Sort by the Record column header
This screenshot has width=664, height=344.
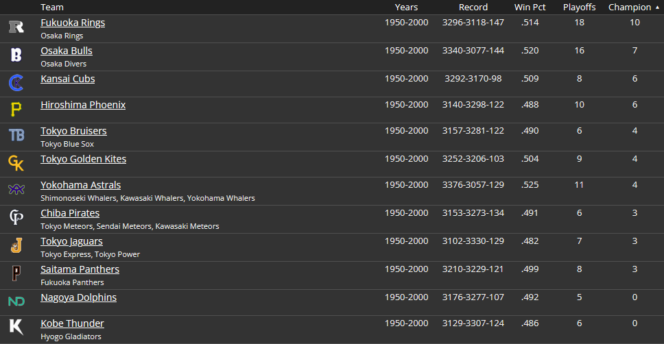[473, 7]
